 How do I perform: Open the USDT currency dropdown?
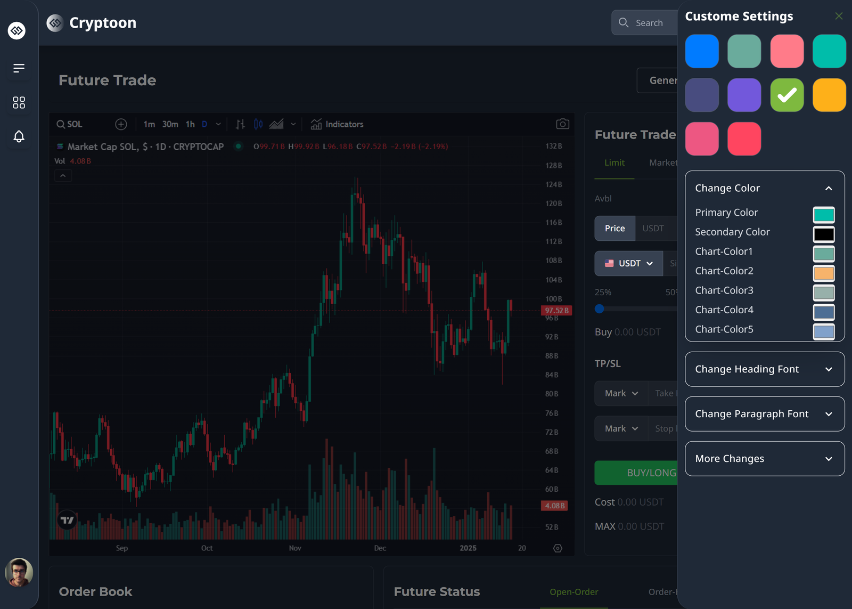tap(629, 264)
